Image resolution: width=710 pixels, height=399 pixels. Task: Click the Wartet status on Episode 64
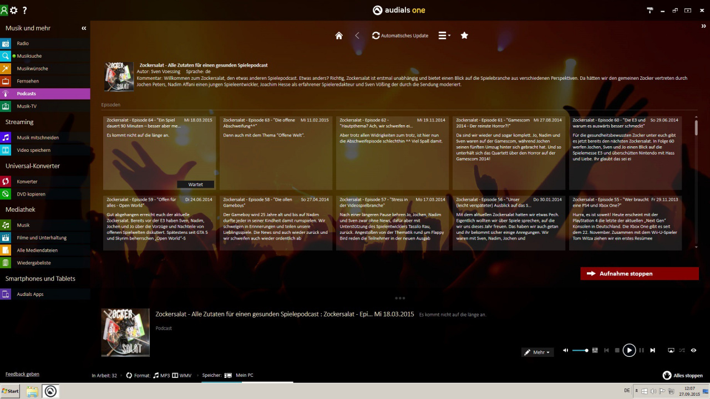point(195,185)
